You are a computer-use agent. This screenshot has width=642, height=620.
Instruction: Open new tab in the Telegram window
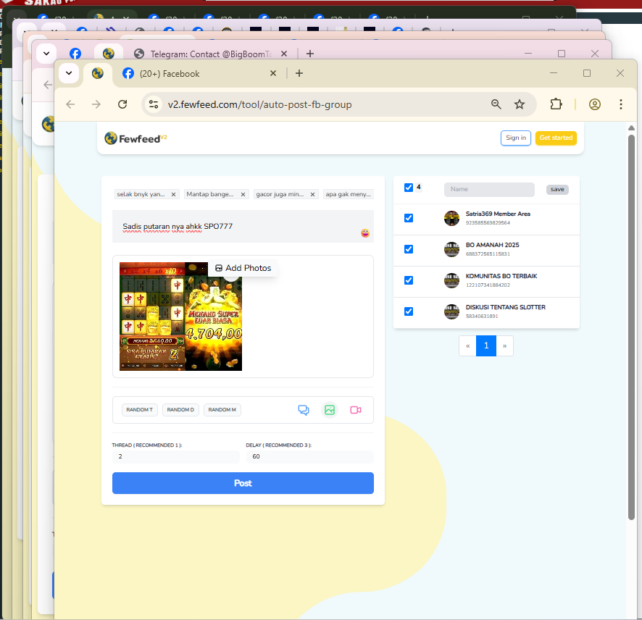pyautogui.click(x=310, y=54)
